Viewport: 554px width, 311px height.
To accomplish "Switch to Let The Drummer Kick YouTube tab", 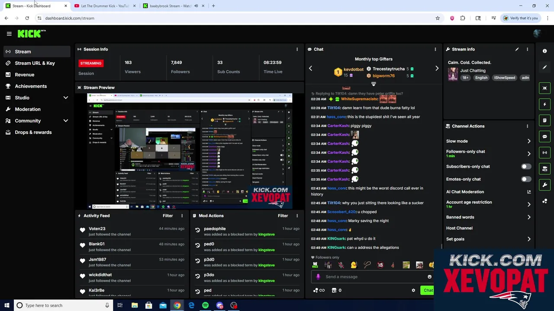I will [104, 6].
